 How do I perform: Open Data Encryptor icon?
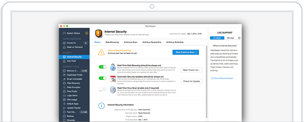click(x=64, y=87)
